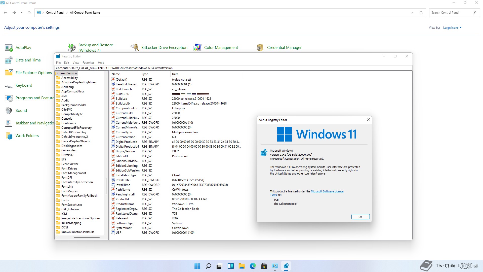Screen dimensions: 483x272
Task: Open taskbar Search icon
Action: point(209,266)
